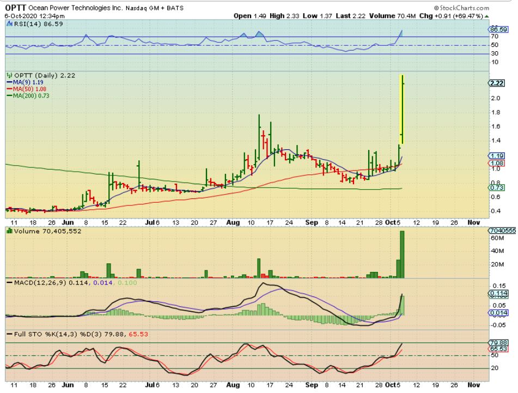Select the Aug label on date axis
This screenshot has height=393, width=518.
tap(233, 222)
